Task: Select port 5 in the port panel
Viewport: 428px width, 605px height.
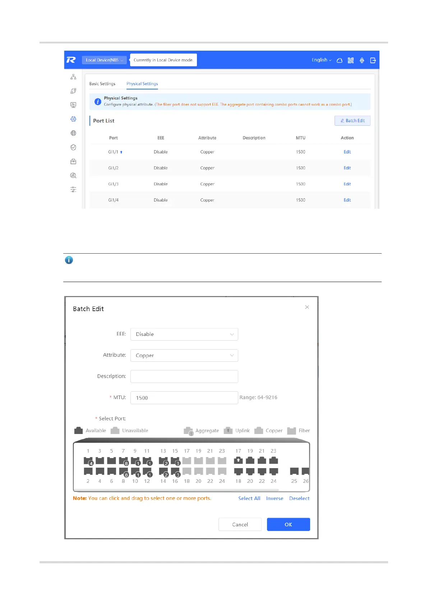Action: point(112,460)
